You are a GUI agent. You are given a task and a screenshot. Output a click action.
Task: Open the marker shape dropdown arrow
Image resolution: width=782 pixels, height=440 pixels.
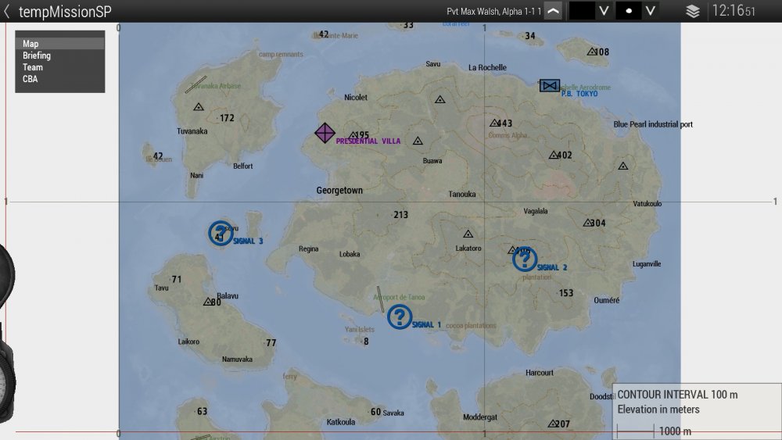point(650,11)
